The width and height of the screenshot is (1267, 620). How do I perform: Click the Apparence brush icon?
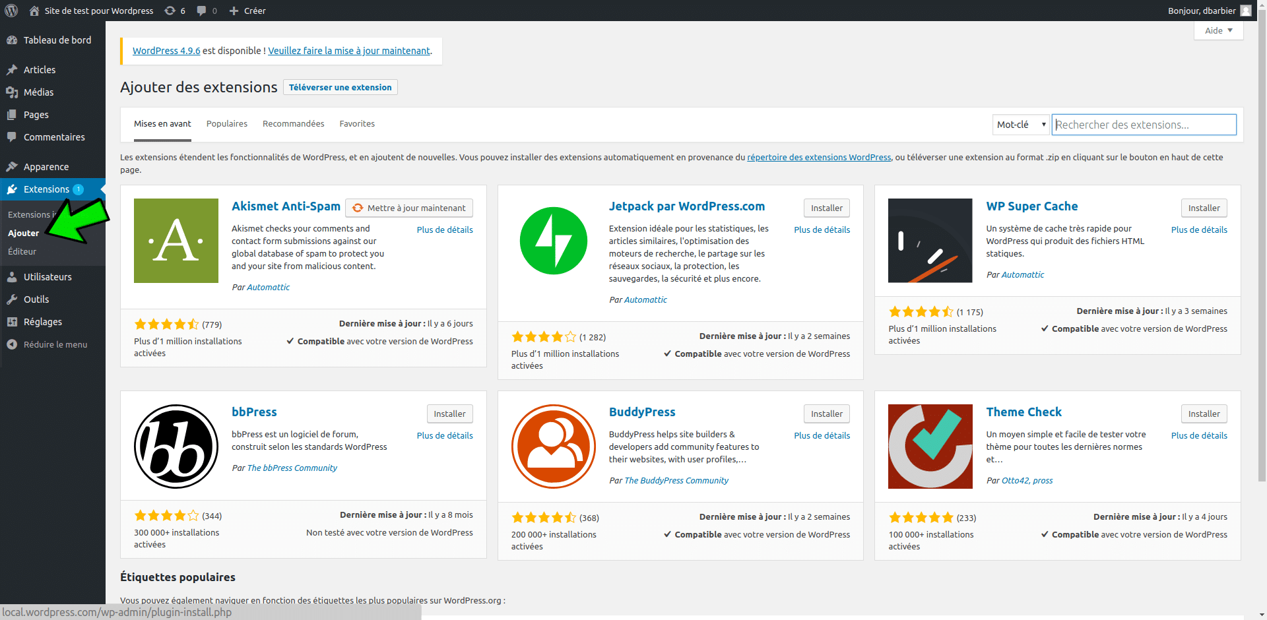coord(12,167)
